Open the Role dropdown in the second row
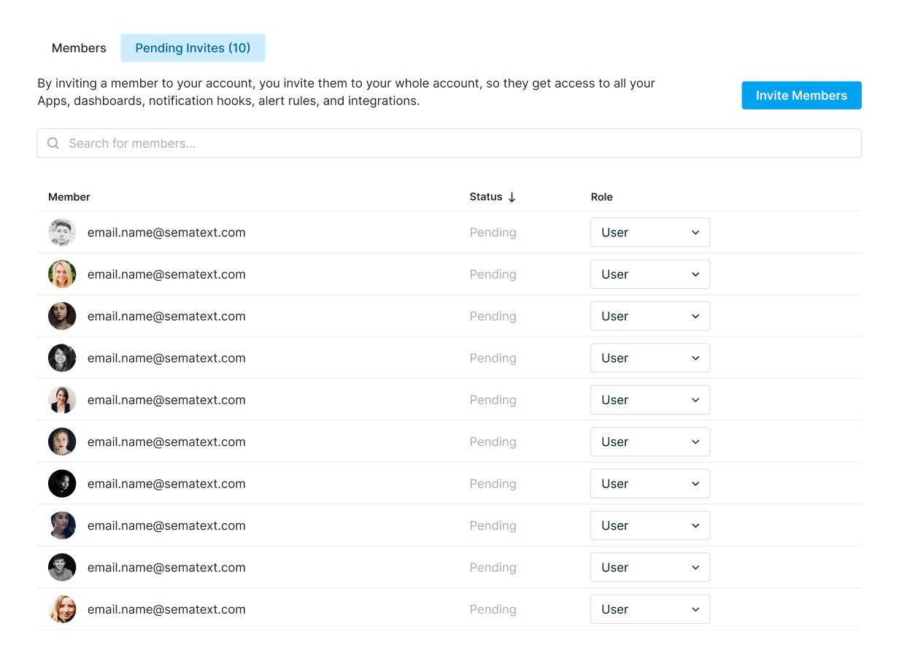 click(x=650, y=274)
